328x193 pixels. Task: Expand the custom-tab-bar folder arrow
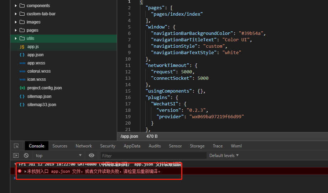tap(16, 14)
